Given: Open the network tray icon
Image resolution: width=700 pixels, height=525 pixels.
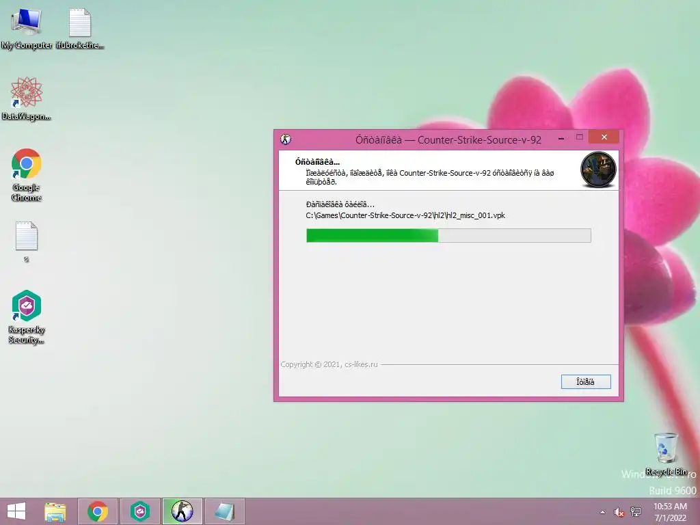Looking at the screenshot, I should (636, 512).
